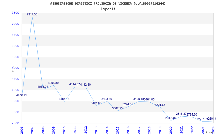
Task: Click the 'Anno' x-axis title
Action: click(x=209, y=132)
